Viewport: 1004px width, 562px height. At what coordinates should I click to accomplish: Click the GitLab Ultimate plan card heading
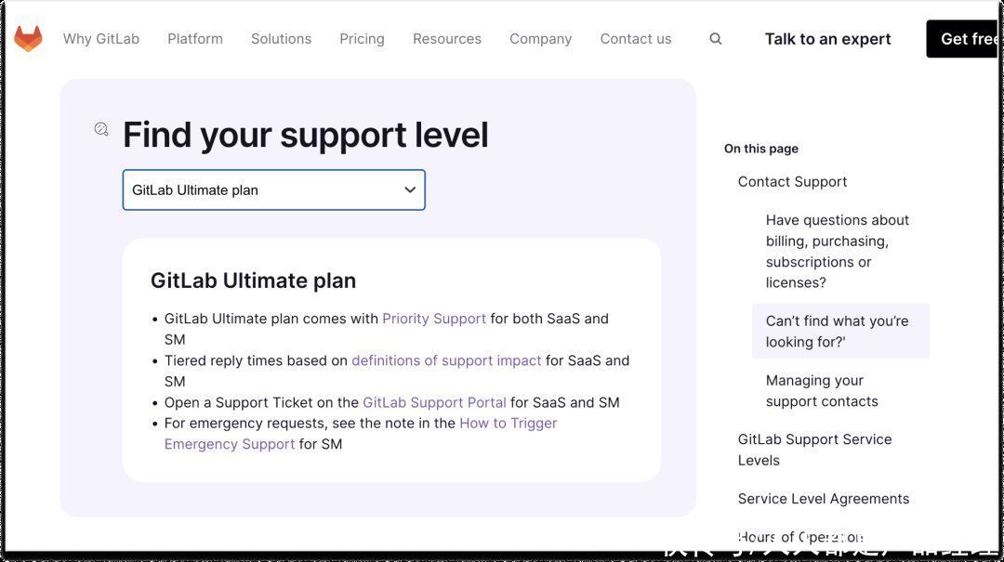click(253, 281)
